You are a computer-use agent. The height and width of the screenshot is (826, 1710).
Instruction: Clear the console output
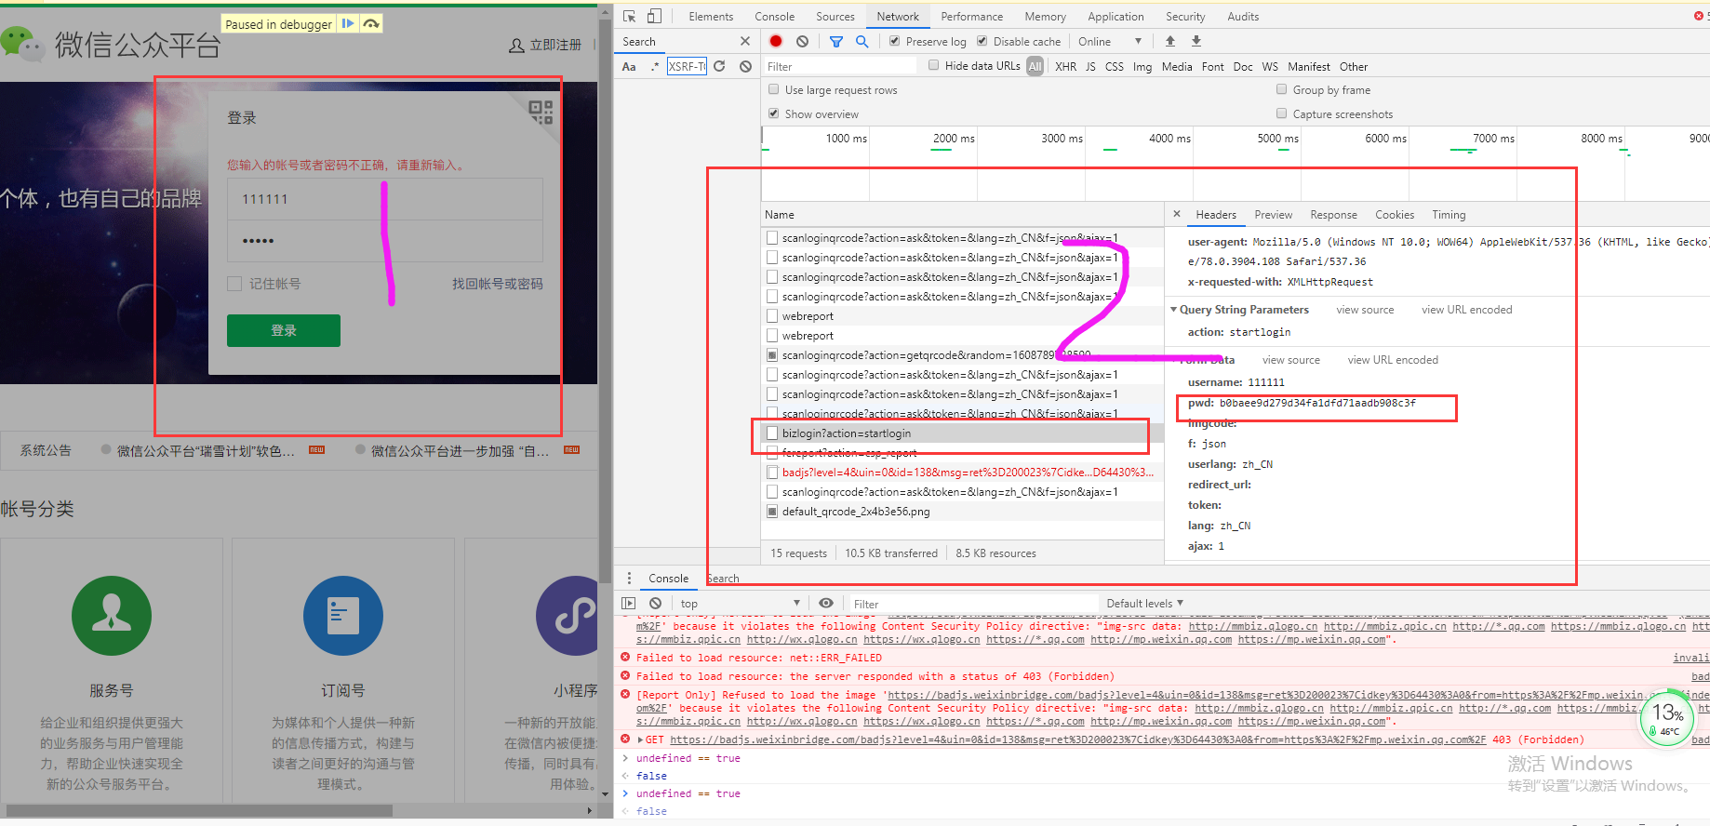click(655, 603)
